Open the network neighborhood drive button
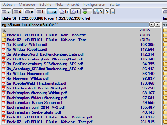Viewport: 167px width, 125px height. tap(99, 11)
